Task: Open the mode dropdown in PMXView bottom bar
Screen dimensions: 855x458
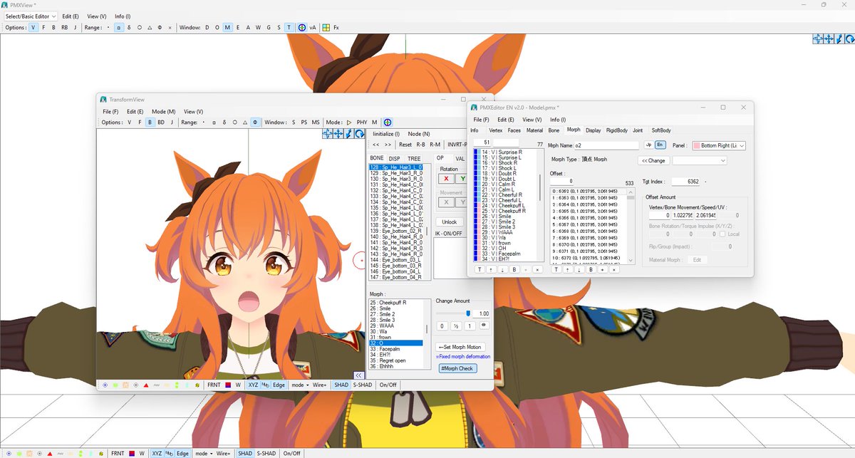Action: coord(204,453)
